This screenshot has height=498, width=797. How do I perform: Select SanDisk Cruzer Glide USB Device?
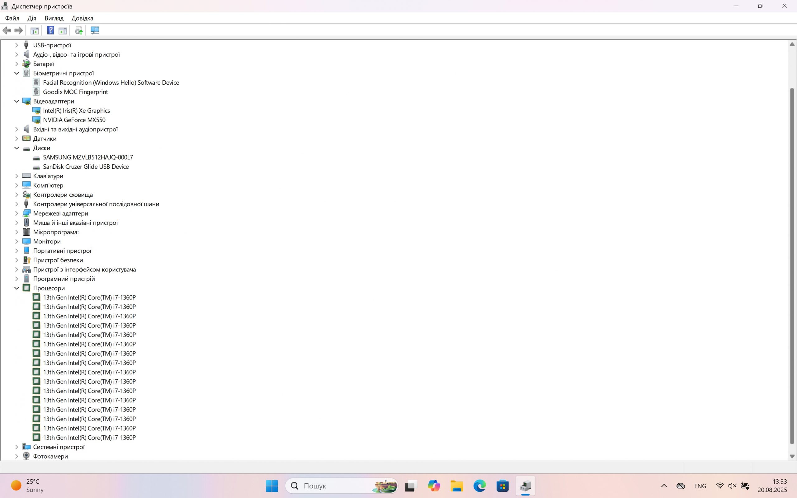pos(86,167)
